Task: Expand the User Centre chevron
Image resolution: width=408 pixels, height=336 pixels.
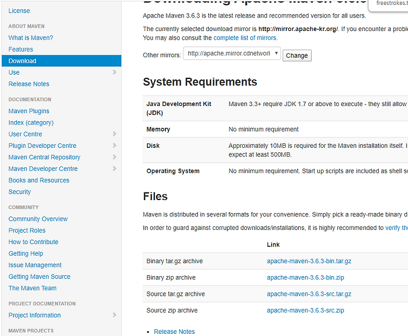Action: pos(114,134)
